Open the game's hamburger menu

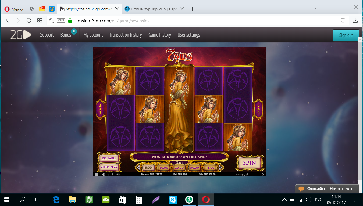[97, 174]
